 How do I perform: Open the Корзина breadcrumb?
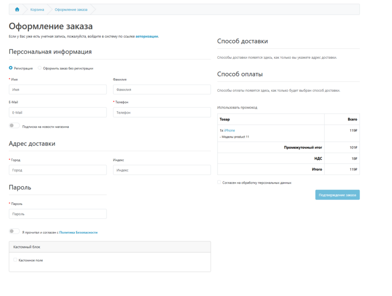click(37, 9)
